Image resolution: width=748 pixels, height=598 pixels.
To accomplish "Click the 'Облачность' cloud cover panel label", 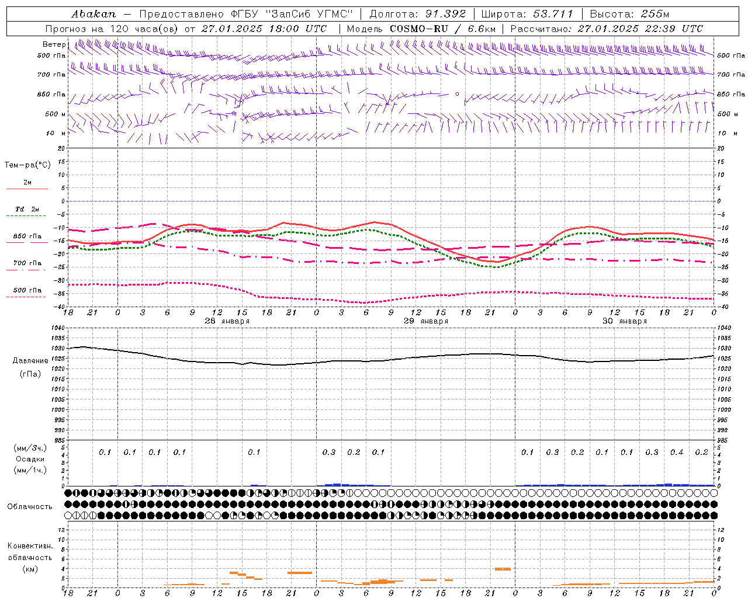I will coord(30,507).
